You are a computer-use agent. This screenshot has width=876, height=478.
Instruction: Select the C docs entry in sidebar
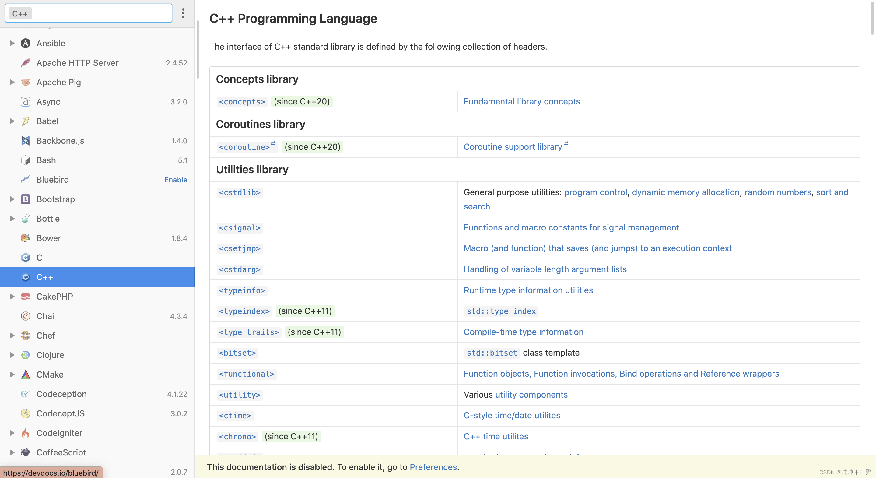pyautogui.click(x=40, y=258)
